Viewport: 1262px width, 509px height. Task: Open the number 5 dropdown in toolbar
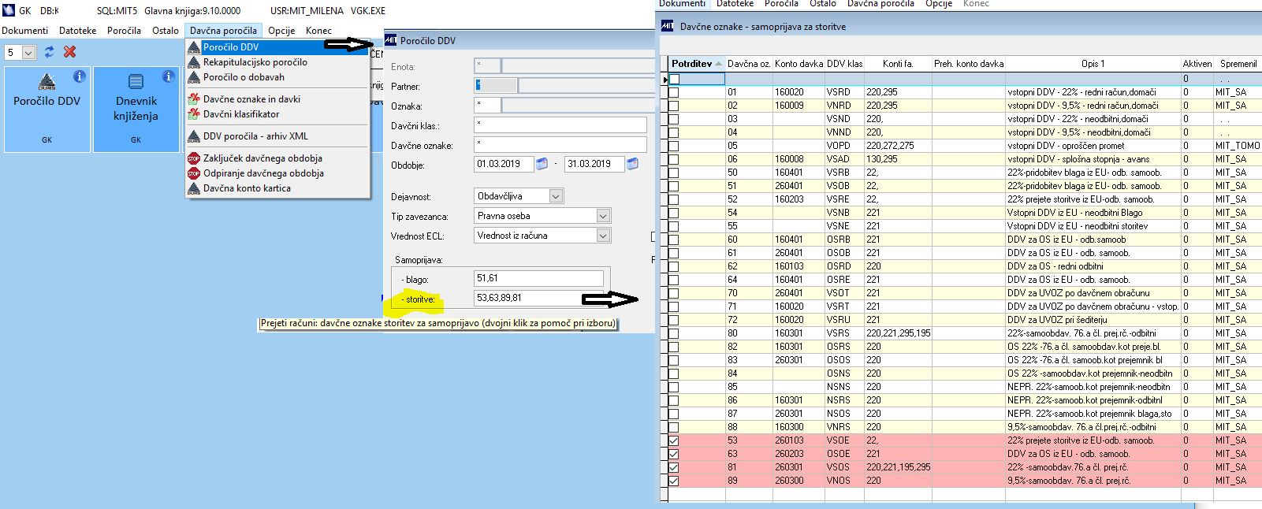click(x=29, y=53)
